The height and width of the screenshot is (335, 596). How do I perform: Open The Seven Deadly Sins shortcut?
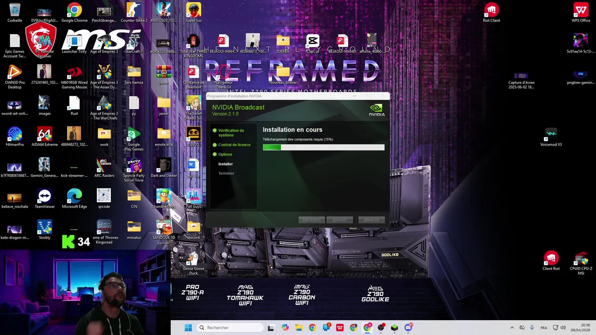tap(193, 103)
